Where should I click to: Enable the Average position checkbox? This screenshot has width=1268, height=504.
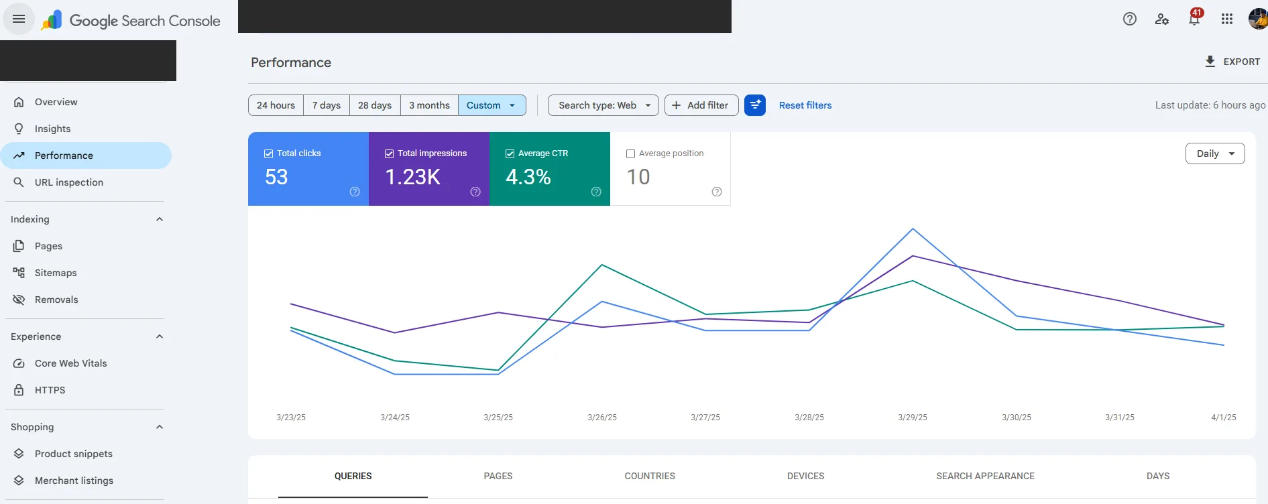tap(630, 153)
